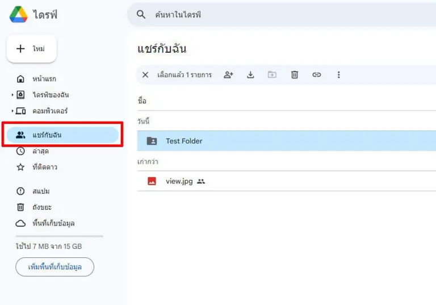Click the toolbar trash delete icon
This screenshot has width=436, height=305.
(x=295, y=74)
